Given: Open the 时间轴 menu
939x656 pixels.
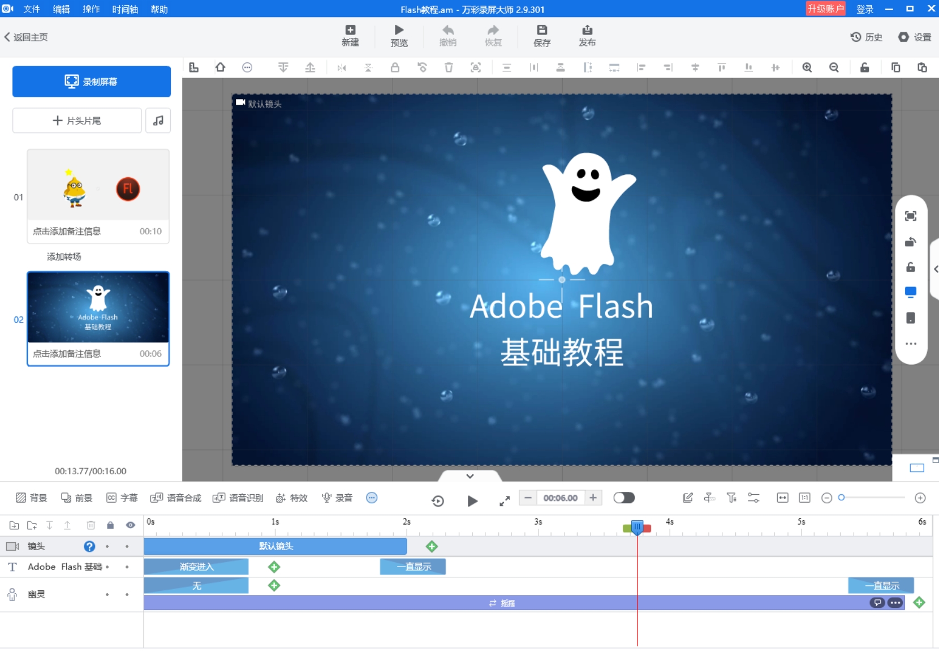Looking at the screenshot, I should point(125,9).
